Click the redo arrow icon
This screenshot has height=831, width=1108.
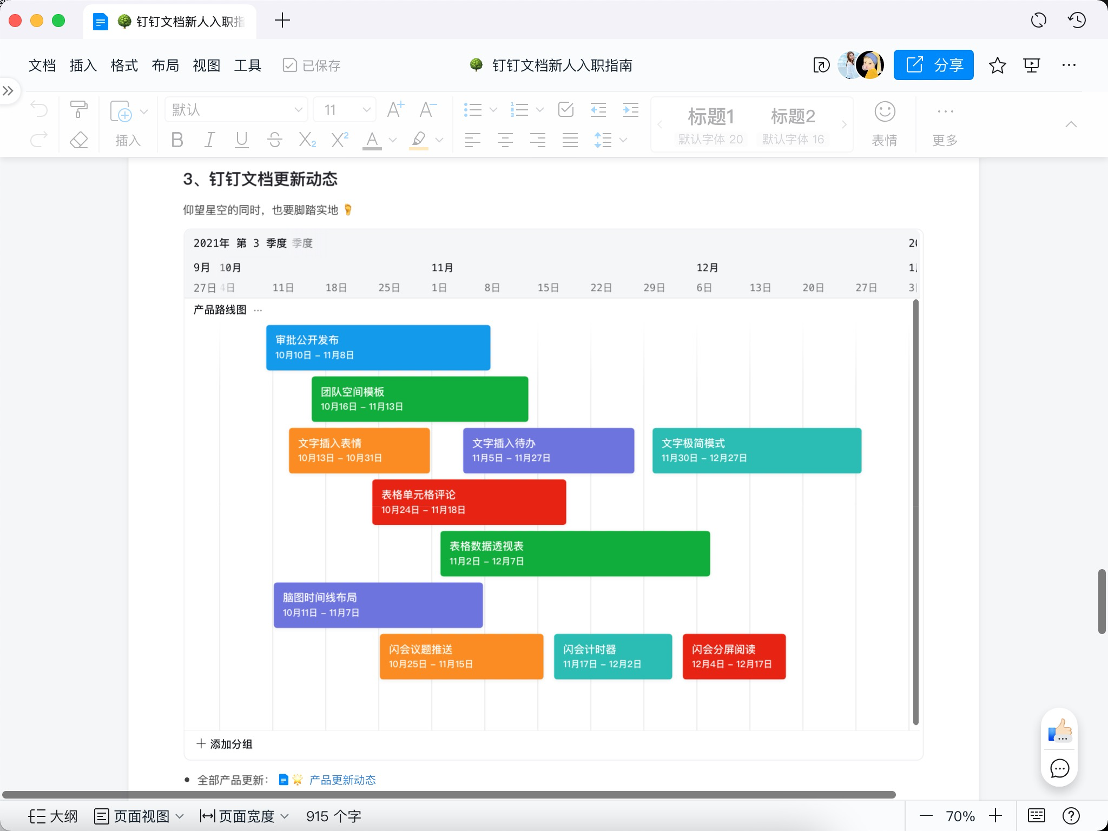39,140
